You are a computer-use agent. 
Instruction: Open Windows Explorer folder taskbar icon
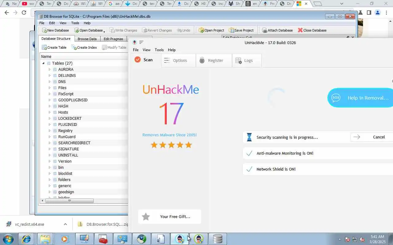[45, 239]
